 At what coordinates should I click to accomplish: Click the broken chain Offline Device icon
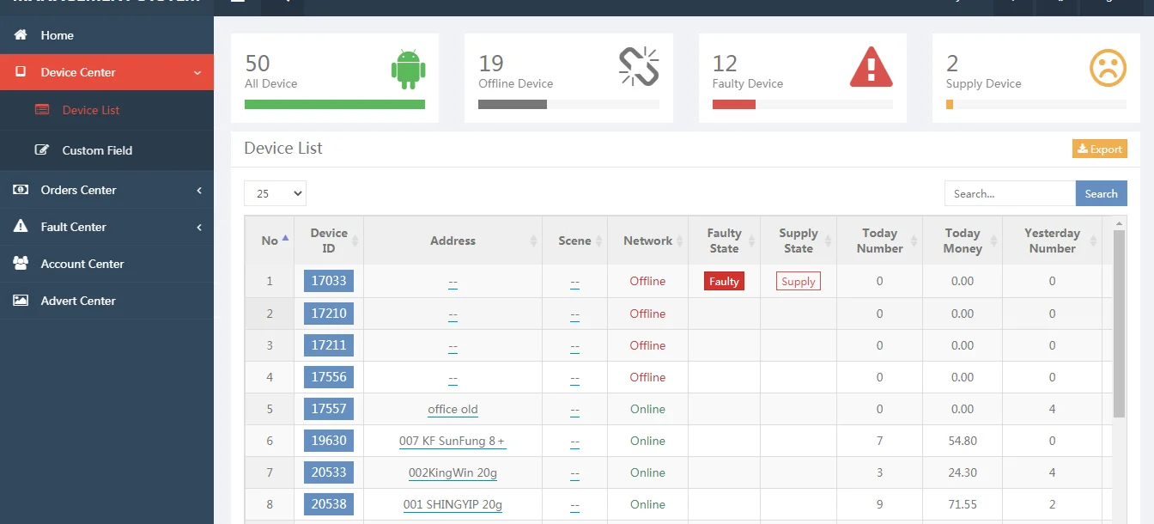(x=639, y=67)
